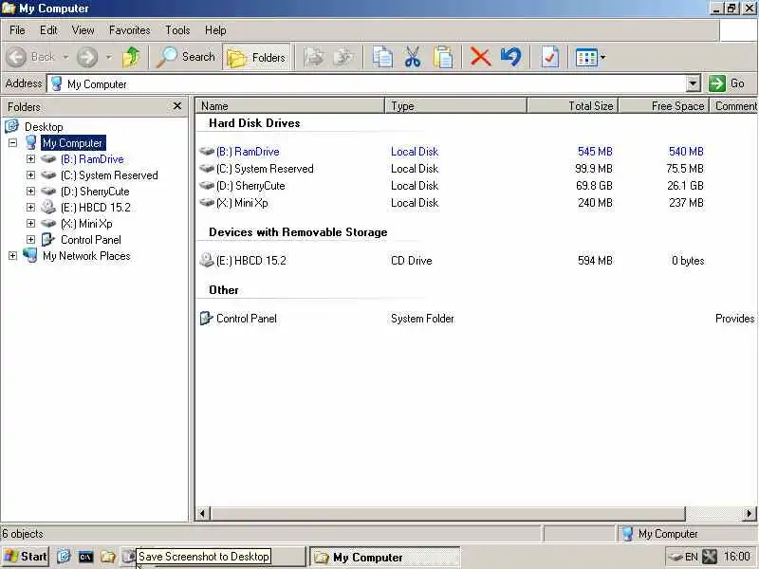Open the Views dropdown button

point(590,58)
